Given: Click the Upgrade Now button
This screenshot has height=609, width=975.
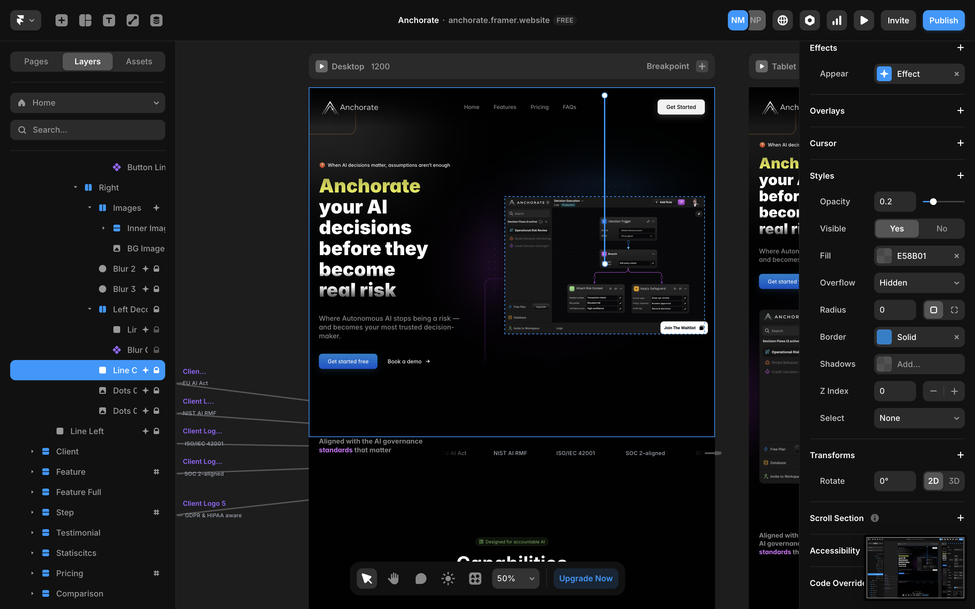Looking at the screenshot, I should pos(585,579).
